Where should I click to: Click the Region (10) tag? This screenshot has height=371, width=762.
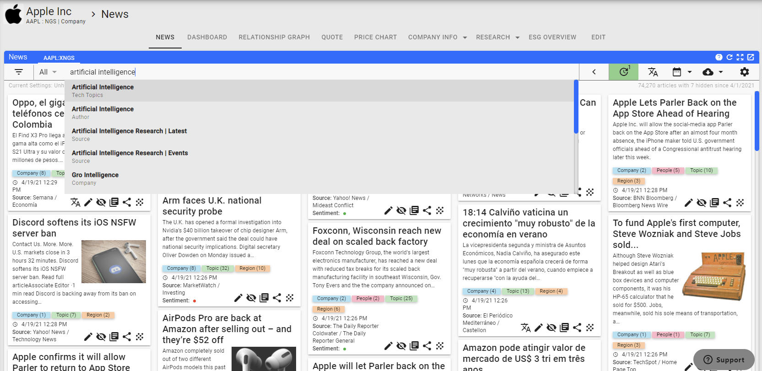pyautogui.click(x=252, y=269)
